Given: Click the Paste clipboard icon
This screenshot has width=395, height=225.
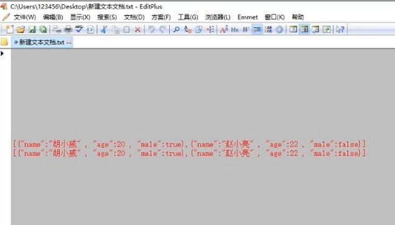Looking at the screenshot, I should point(126,29).
